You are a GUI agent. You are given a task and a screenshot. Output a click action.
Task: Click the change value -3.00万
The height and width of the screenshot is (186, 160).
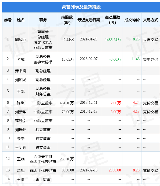click(x=115, y=59)
